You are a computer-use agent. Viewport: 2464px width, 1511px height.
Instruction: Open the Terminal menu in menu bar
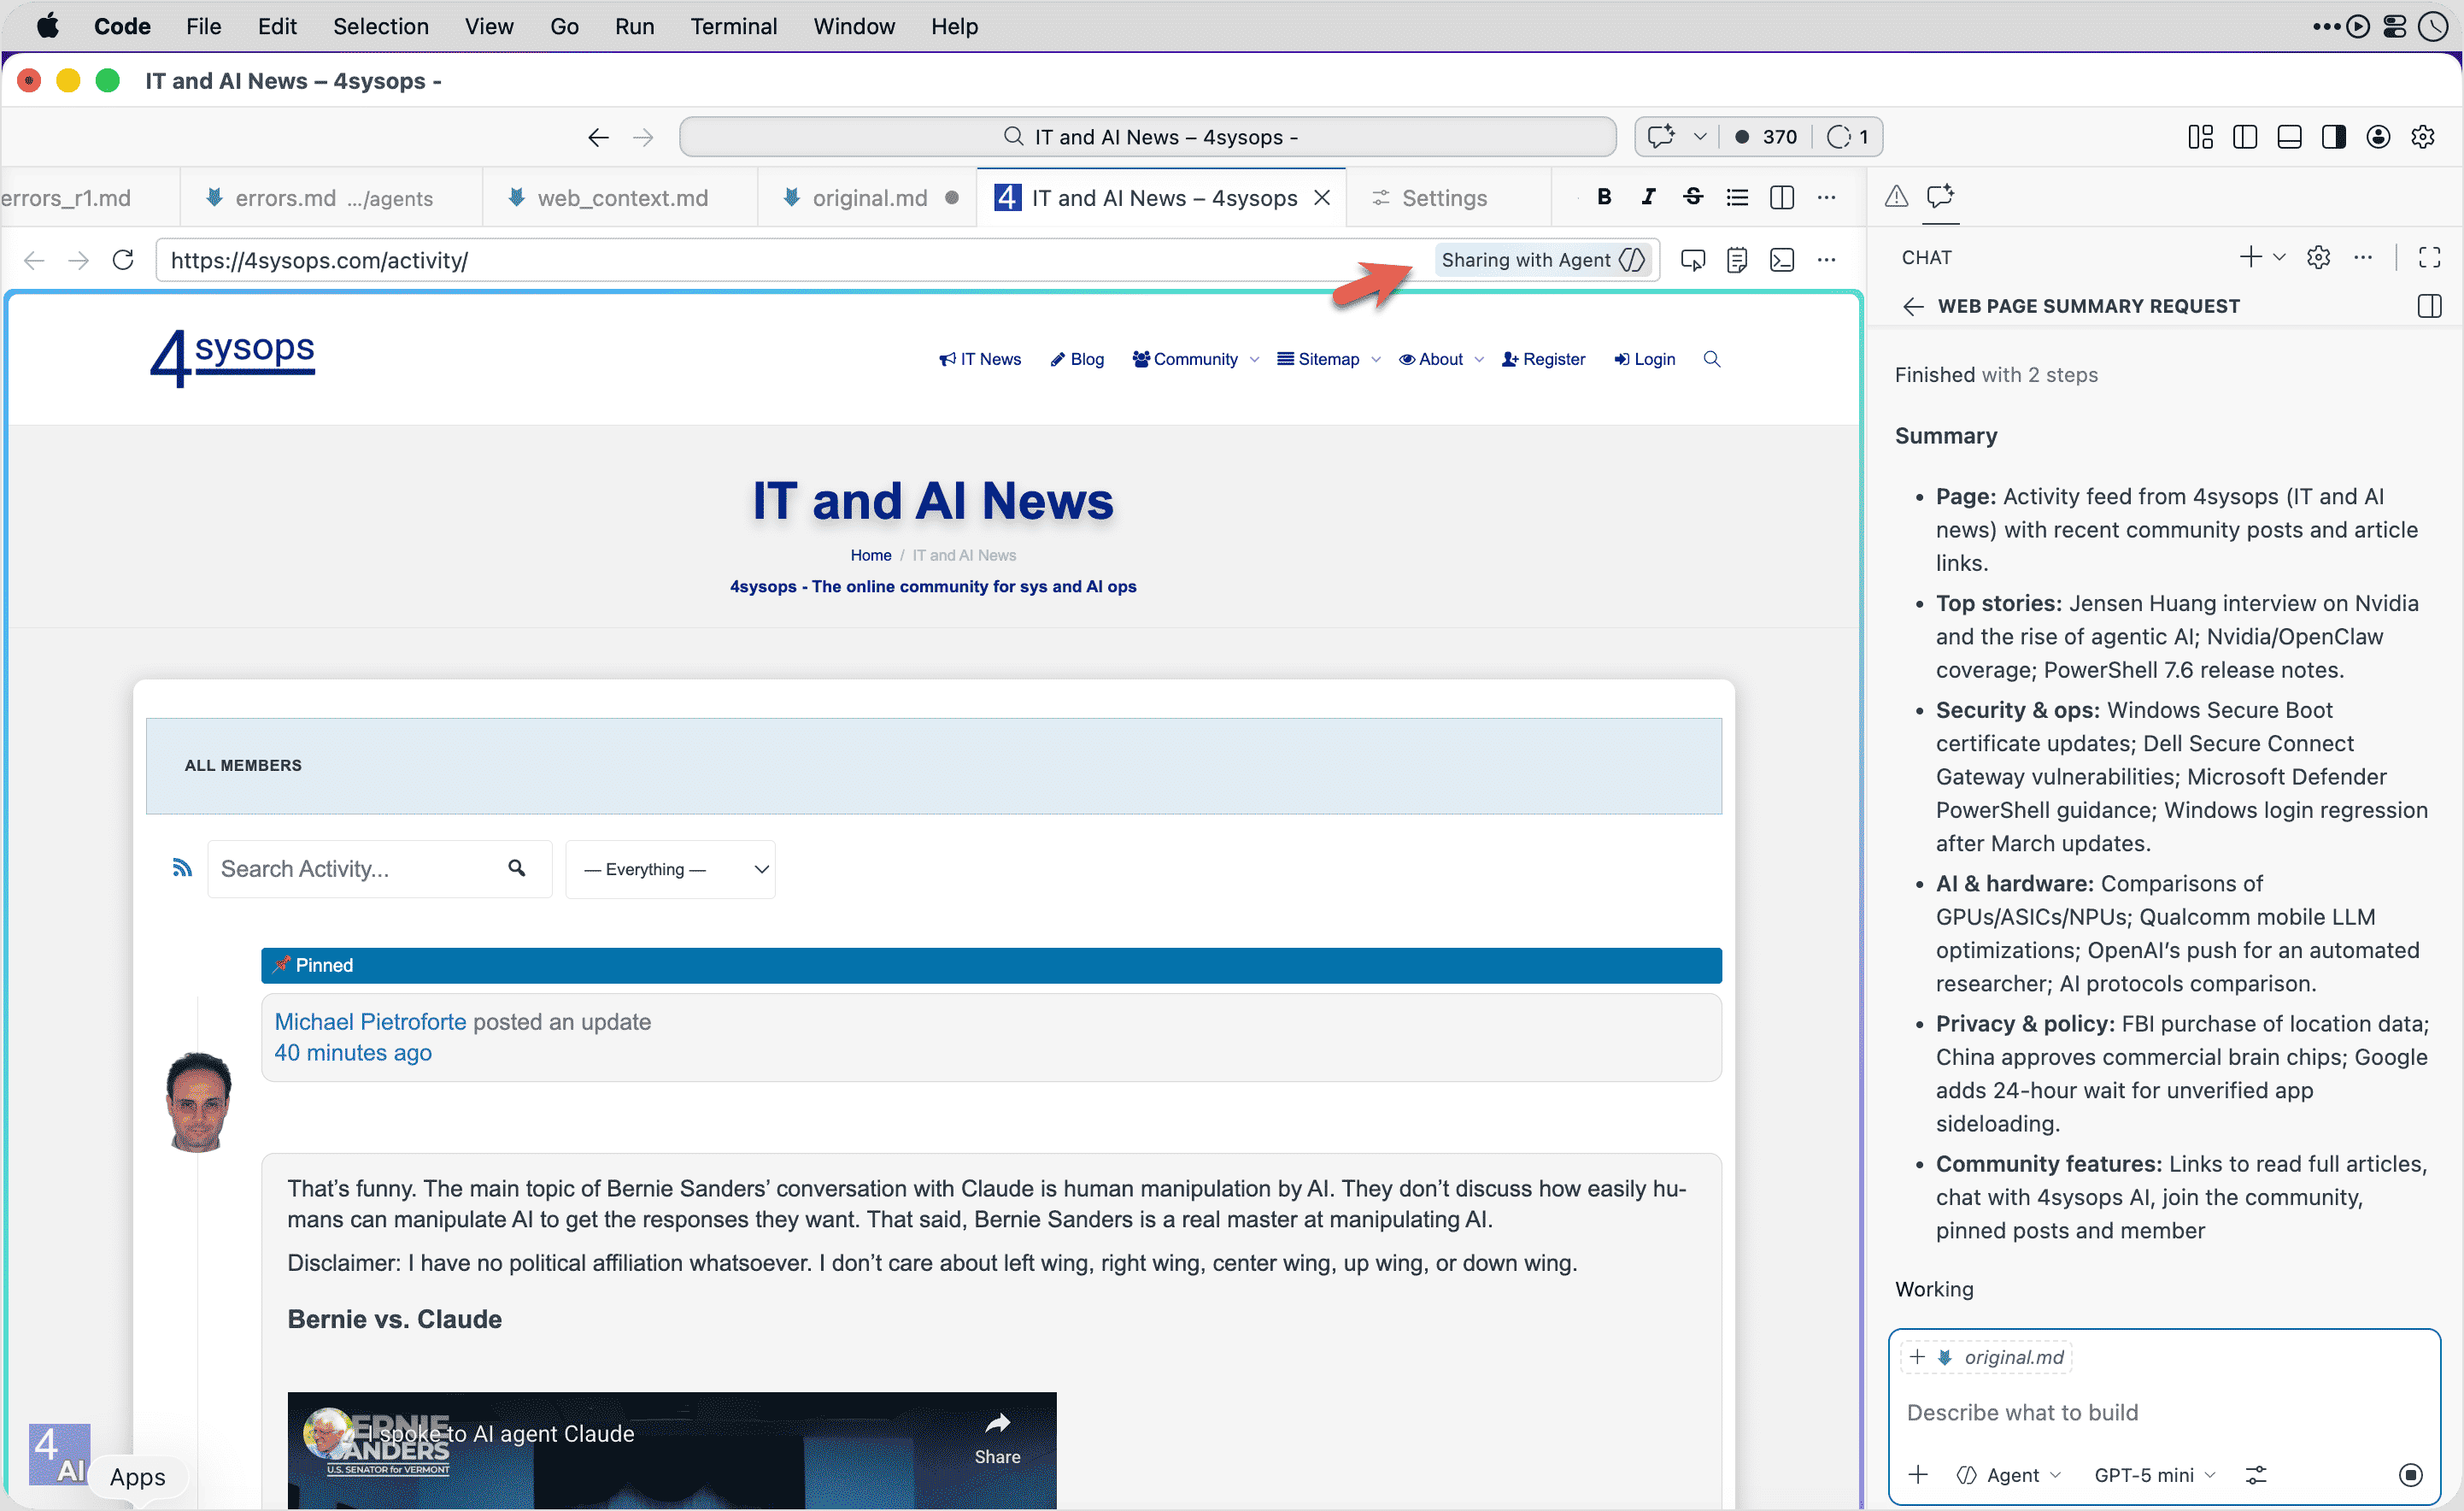click(x=733, y=27)
